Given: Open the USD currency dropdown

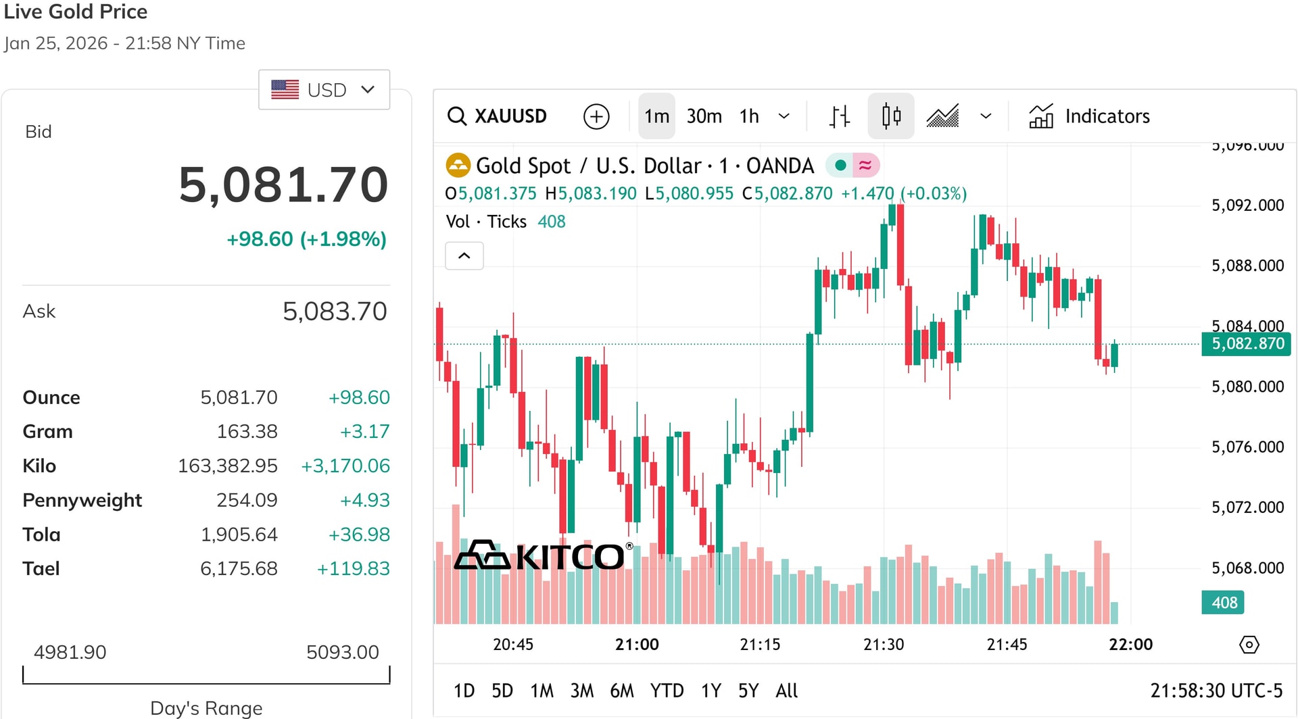Looking at the screenshot, I should [x=324, y=89].
